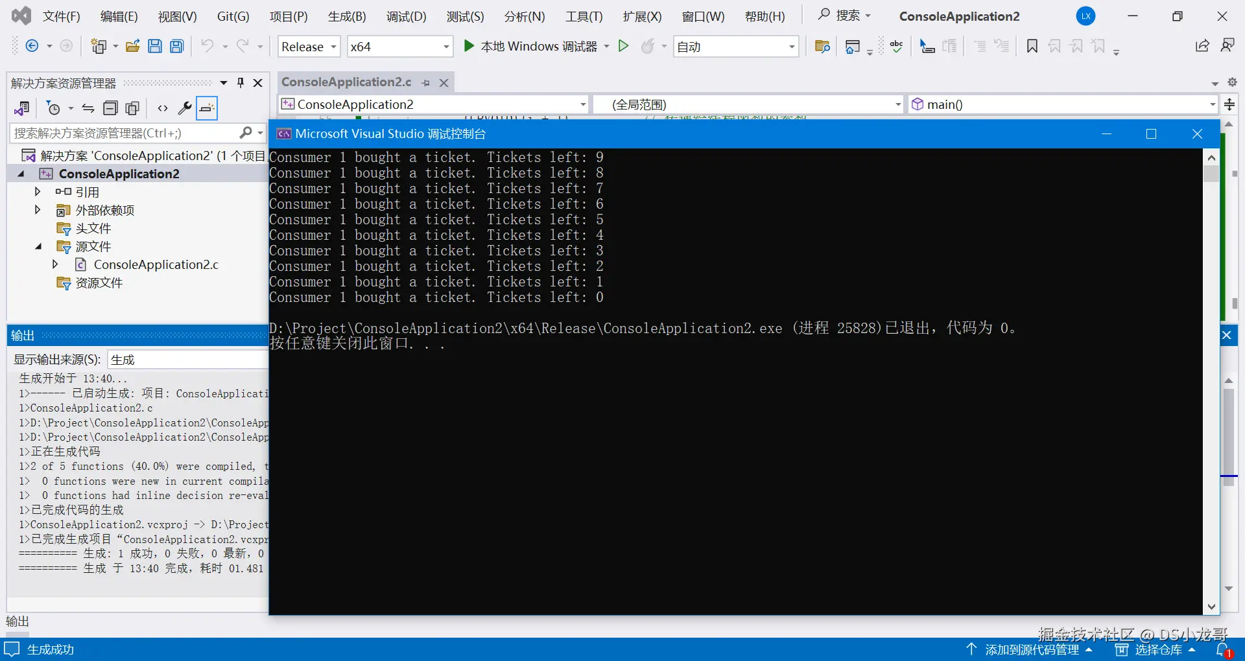Maximize the debug console window

[x=1151, y=133]
